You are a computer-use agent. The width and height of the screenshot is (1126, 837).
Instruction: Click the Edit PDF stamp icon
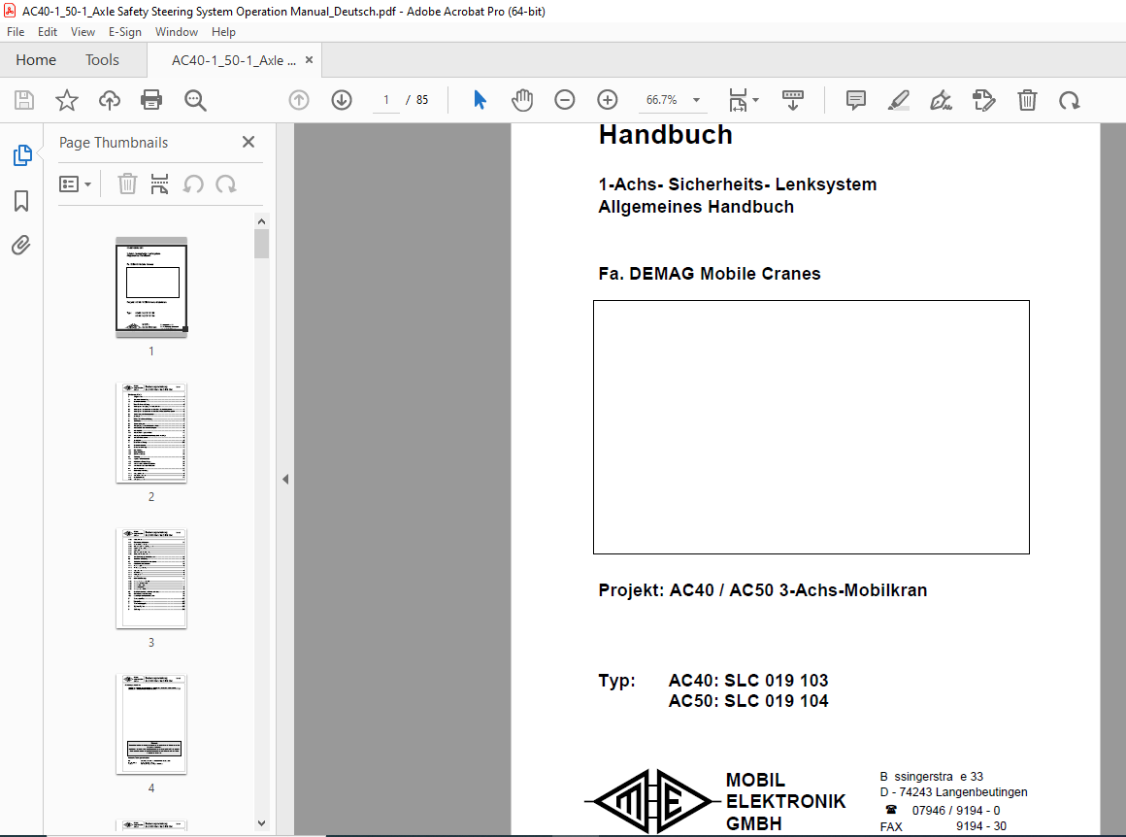point(984,100)
